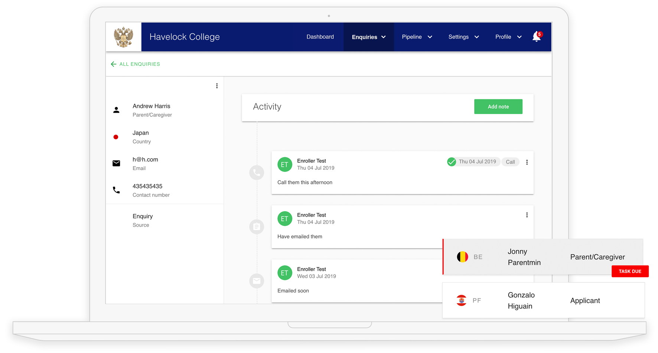Click the Call them this afternoon note text
The width and height of the screenshot is (658, 353).
(305, 182)
